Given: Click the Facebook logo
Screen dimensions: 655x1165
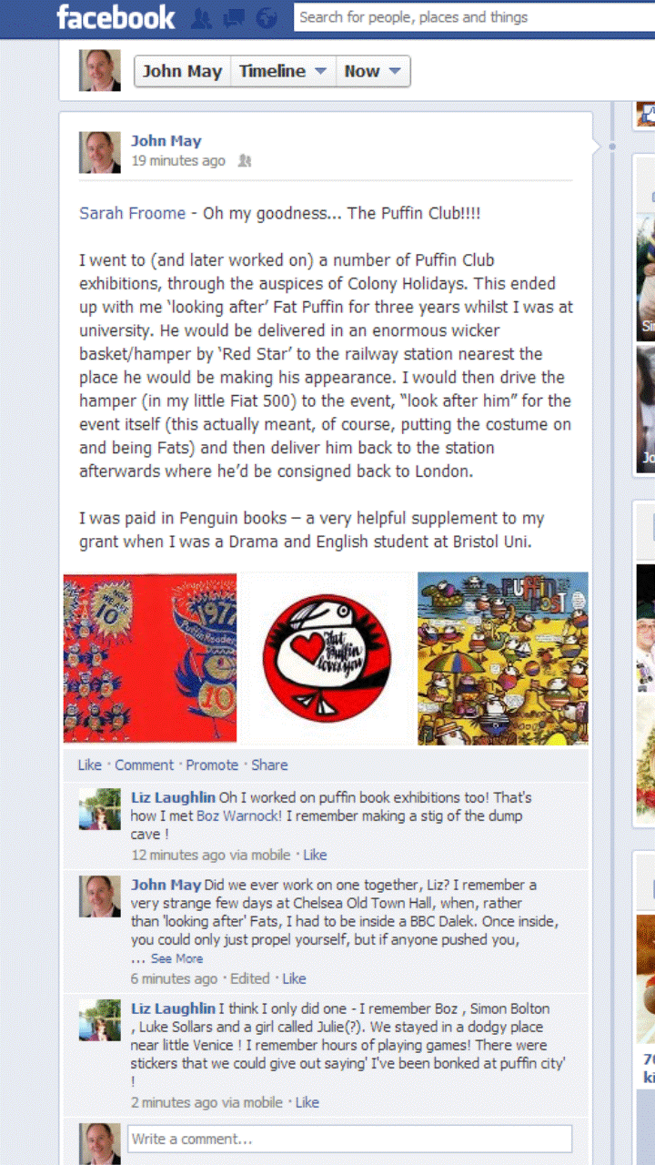Looking at the screenshot, I should coord(116,16).
